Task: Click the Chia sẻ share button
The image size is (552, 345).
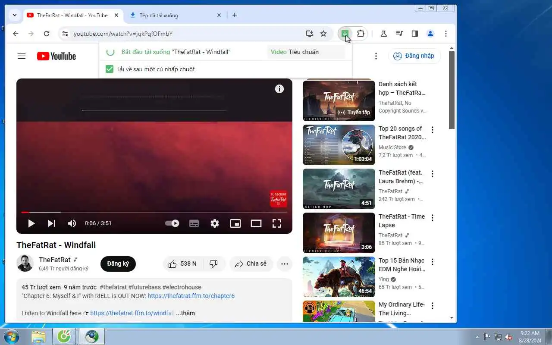Action: point(251,264)
